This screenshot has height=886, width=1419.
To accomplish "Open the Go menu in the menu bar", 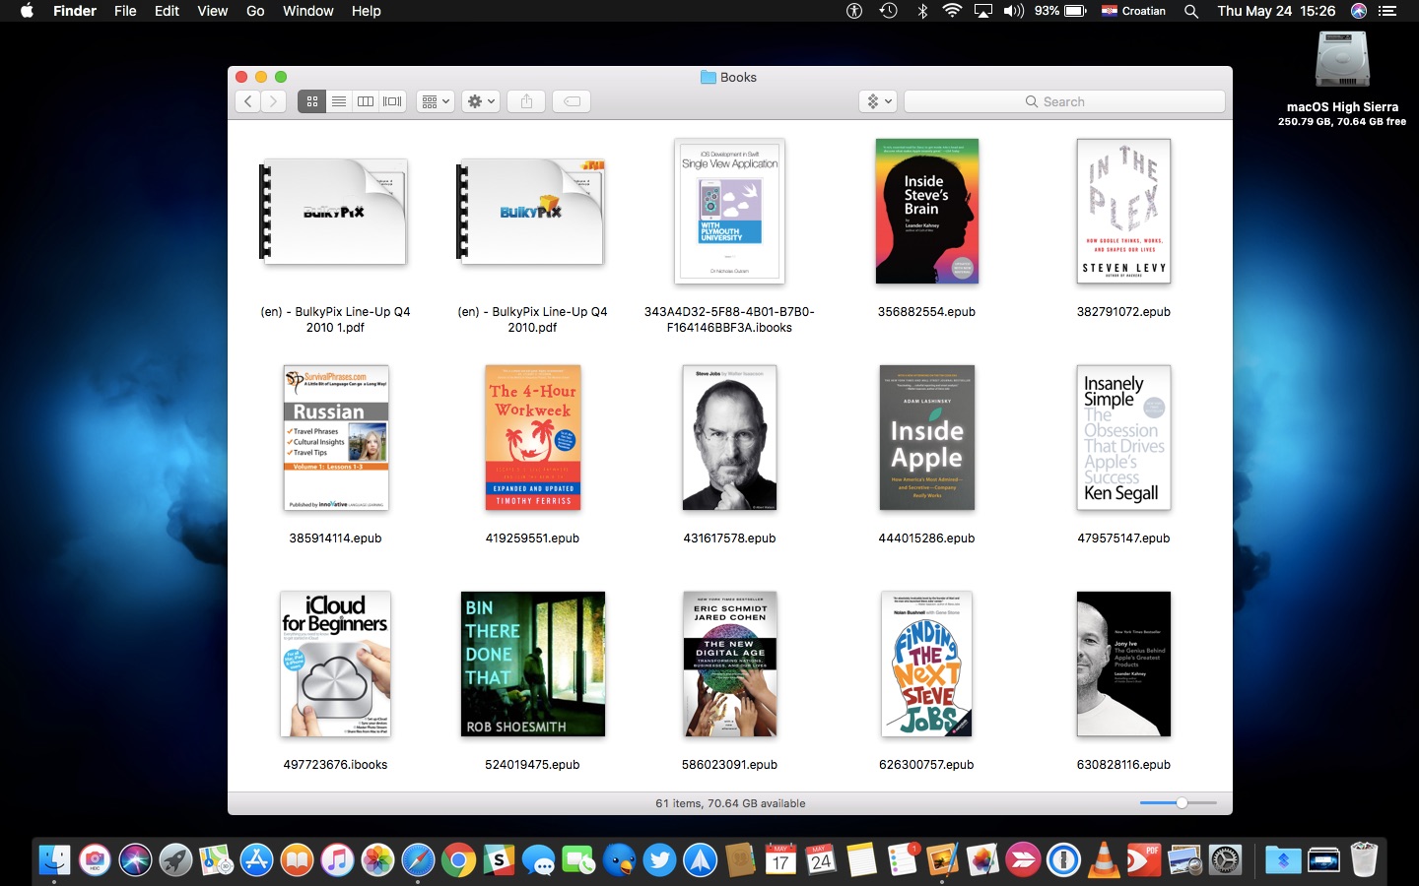I will click(254, 11).
